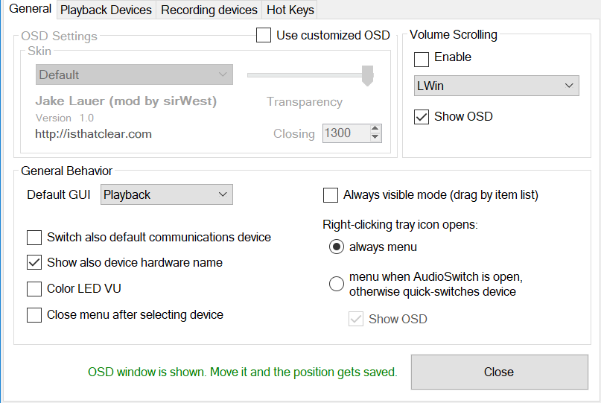Tick the Volume Scrolling Enable checkbox

422,58
